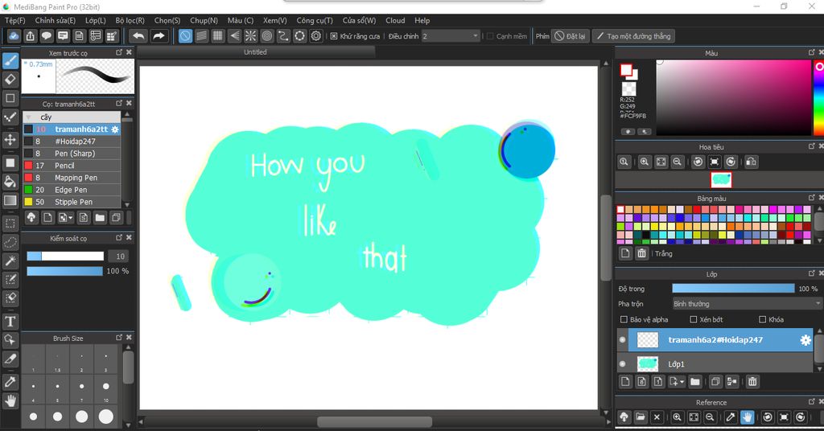The image size is (824, 431).
Task: Open the Cloud menu
Action: pos(395,20)
